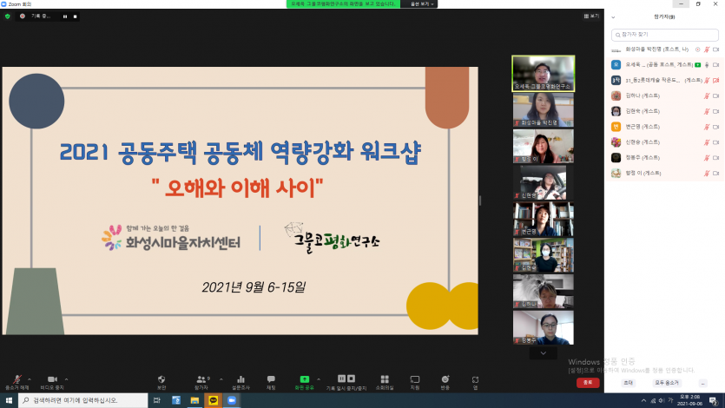Click the 초대 invite button
Screen dimensions: 725x408
point(628,383)
